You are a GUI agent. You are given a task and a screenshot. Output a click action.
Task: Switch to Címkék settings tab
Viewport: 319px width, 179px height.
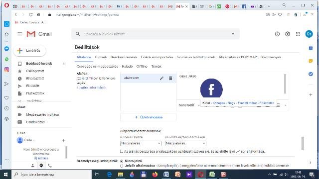(101, 57)
